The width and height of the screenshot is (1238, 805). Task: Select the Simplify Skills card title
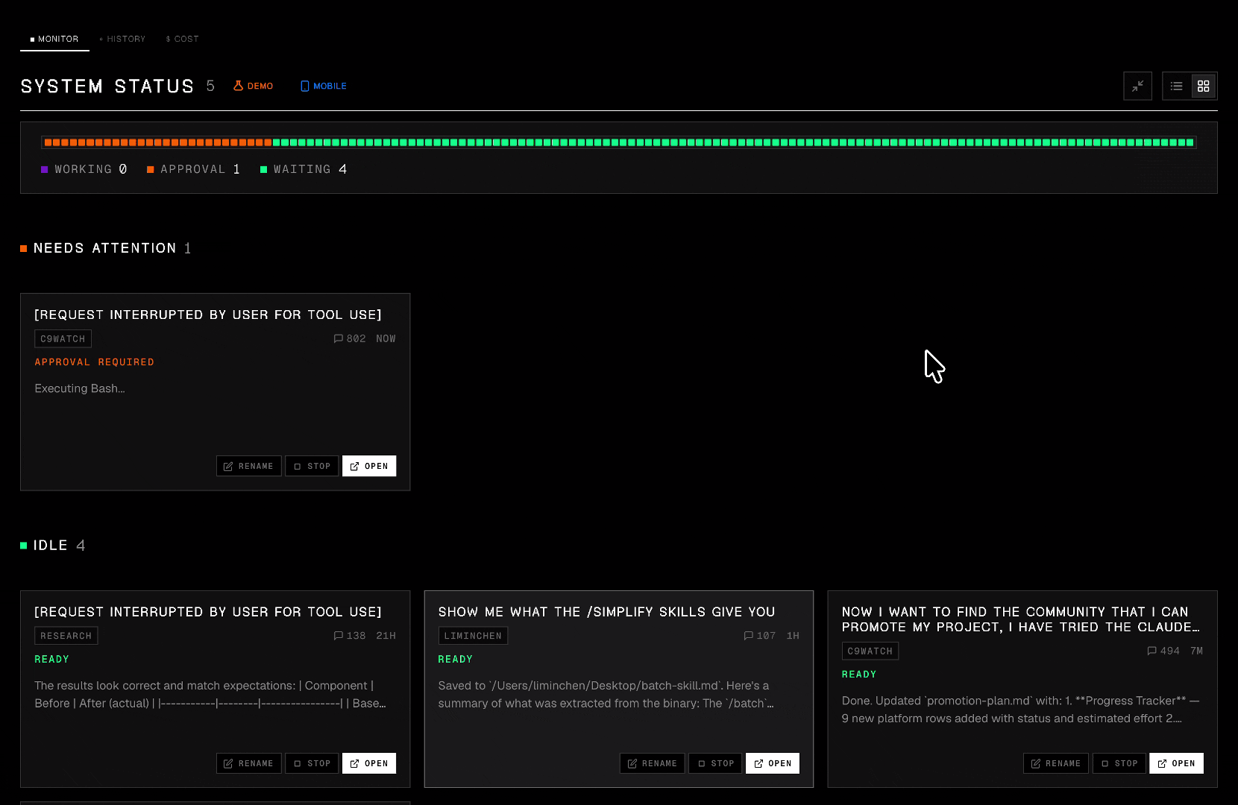coord(607,612)
